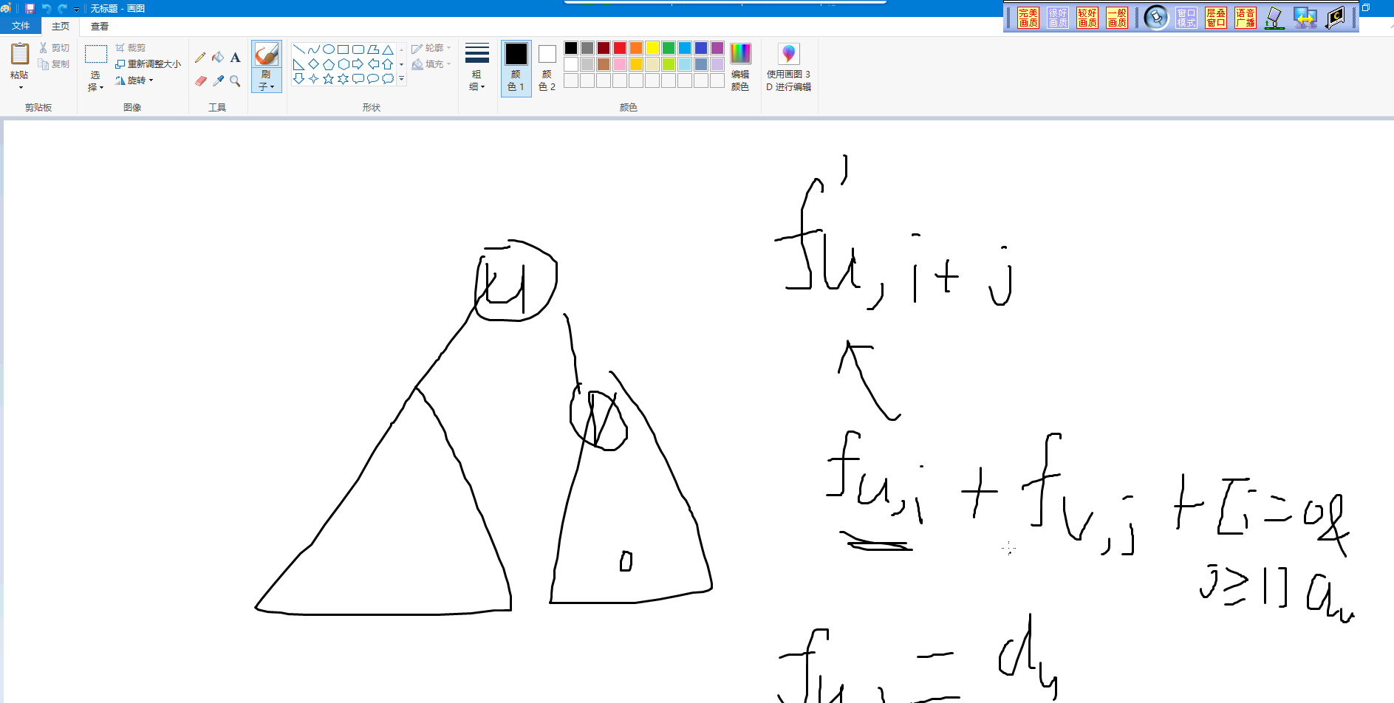The width and height of the screenshot is (1394, 703).
Task: Choose the isosceles triangle shape
Action: [x=388, y=49]
